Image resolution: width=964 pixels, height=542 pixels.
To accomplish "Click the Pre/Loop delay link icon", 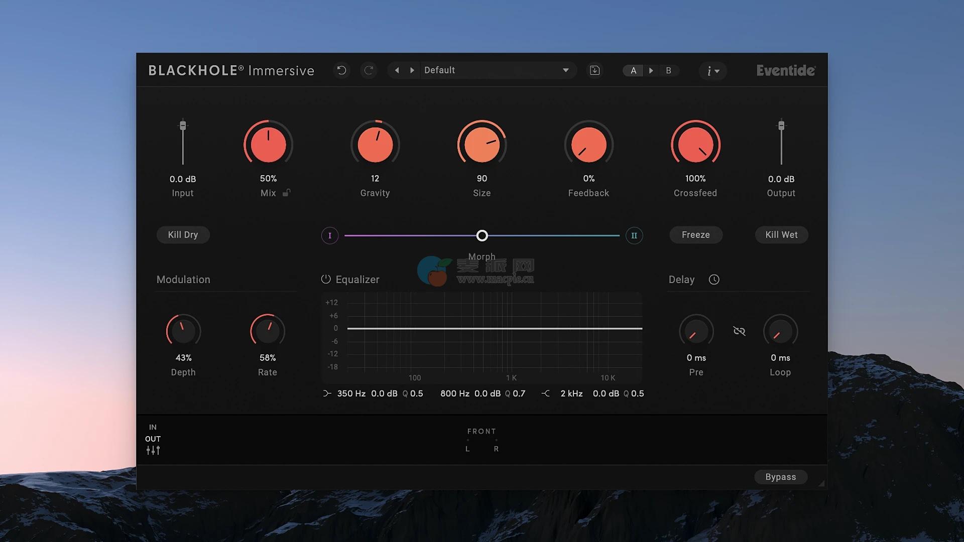I will (x=739, y=331).
